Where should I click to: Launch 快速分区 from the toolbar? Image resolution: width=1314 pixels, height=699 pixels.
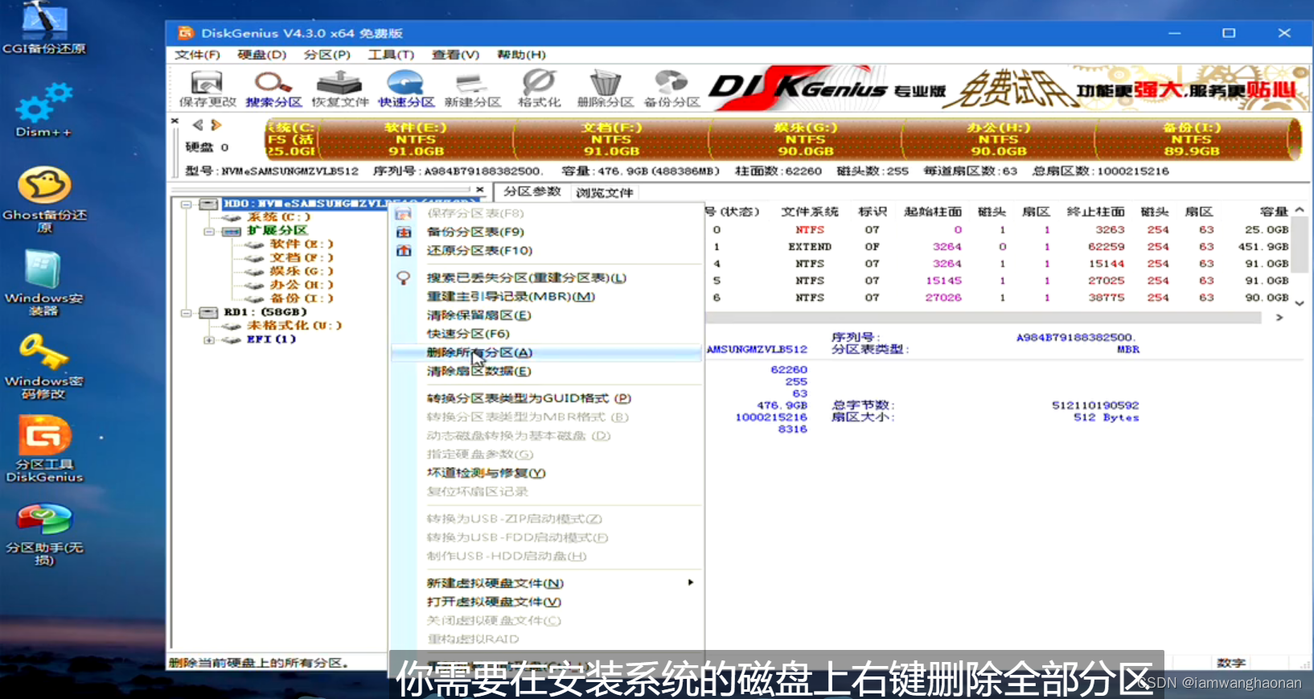click(x=406, y=88)
